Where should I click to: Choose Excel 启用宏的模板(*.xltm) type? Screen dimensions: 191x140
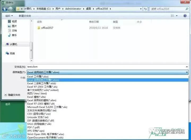tap(107, 100)
